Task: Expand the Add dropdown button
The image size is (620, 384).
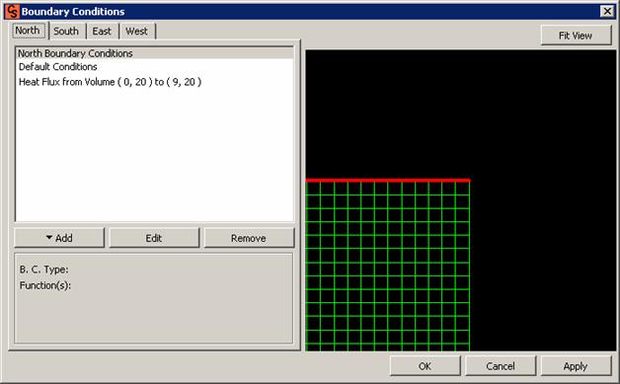Action: tap(59, 238)
